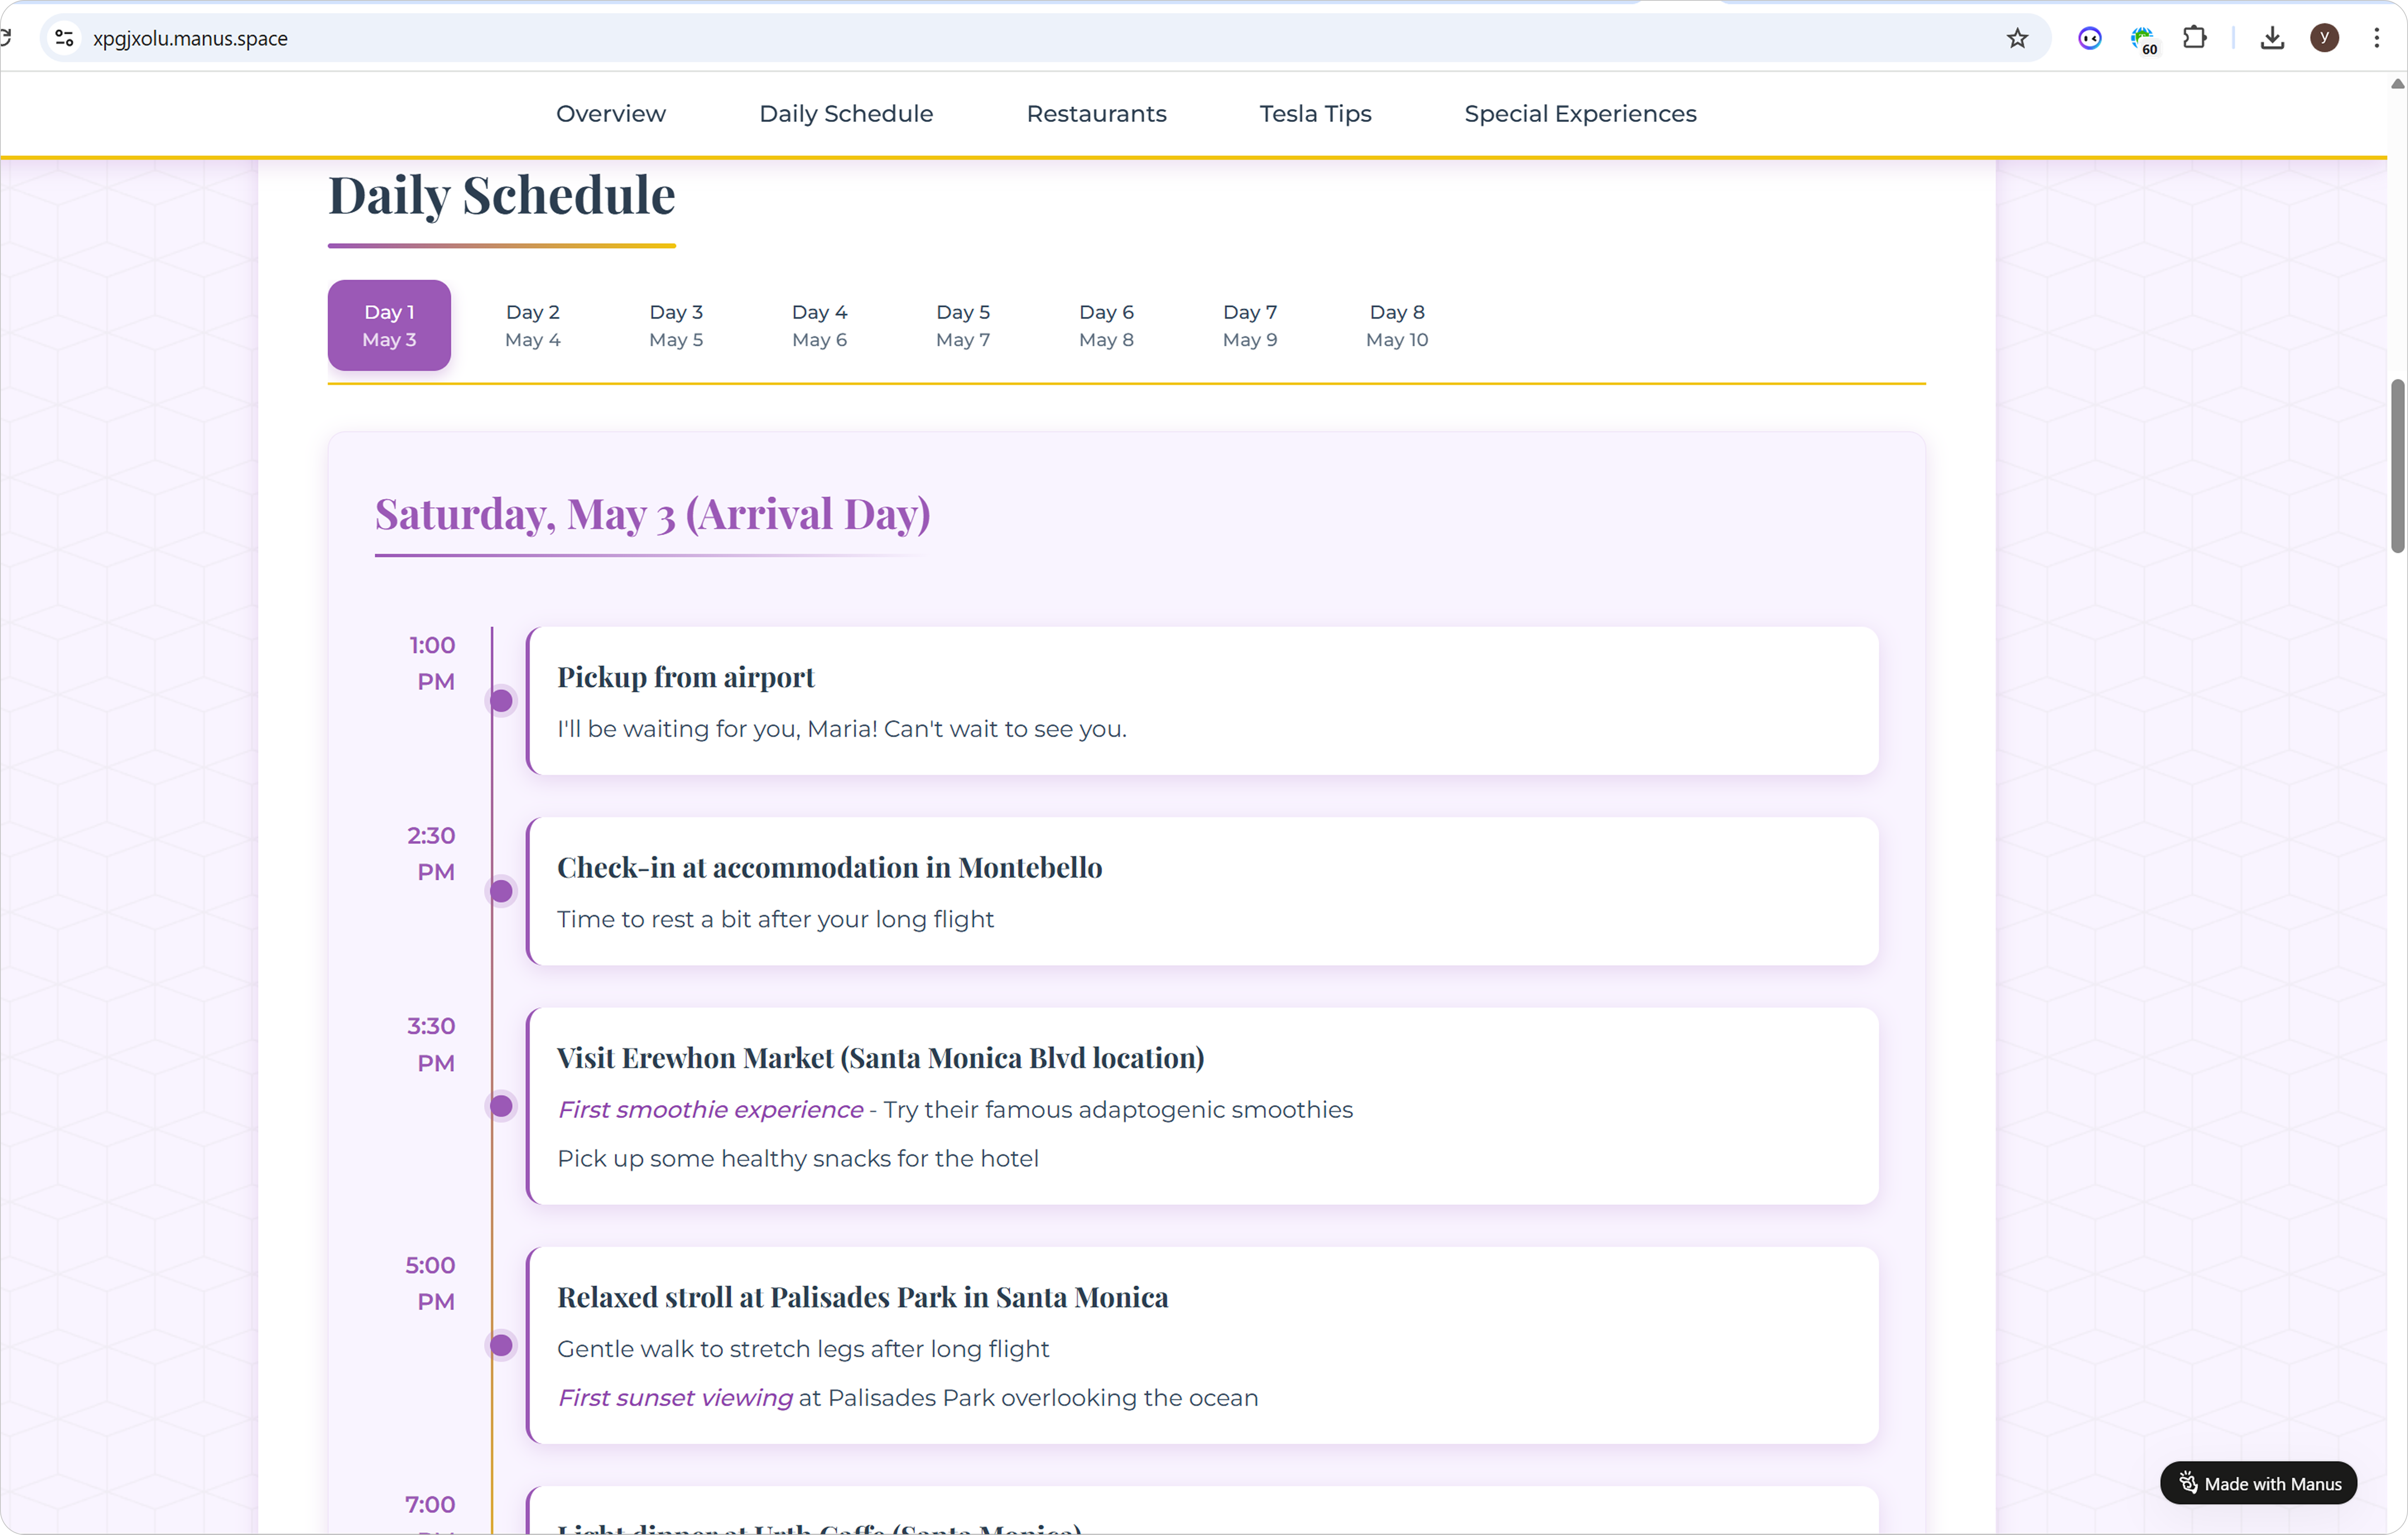Image resolution: width=2408 pixels, height=1535 pixels.
Task: Go to the Overview nav link
Action: [x=611, y=114]
